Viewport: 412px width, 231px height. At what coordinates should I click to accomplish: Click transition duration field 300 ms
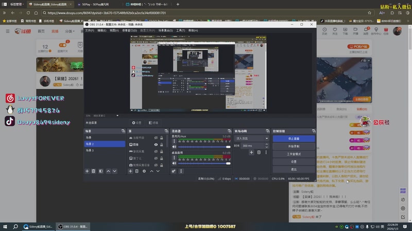click(x=253, y=146)
